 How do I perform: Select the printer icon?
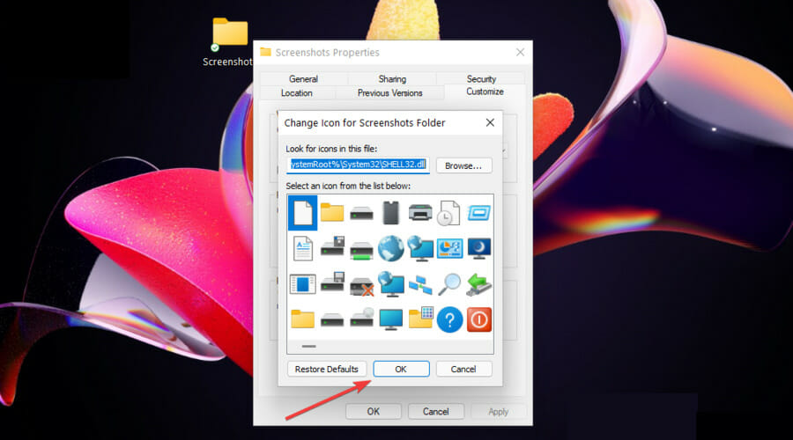(x=420, y=213)
